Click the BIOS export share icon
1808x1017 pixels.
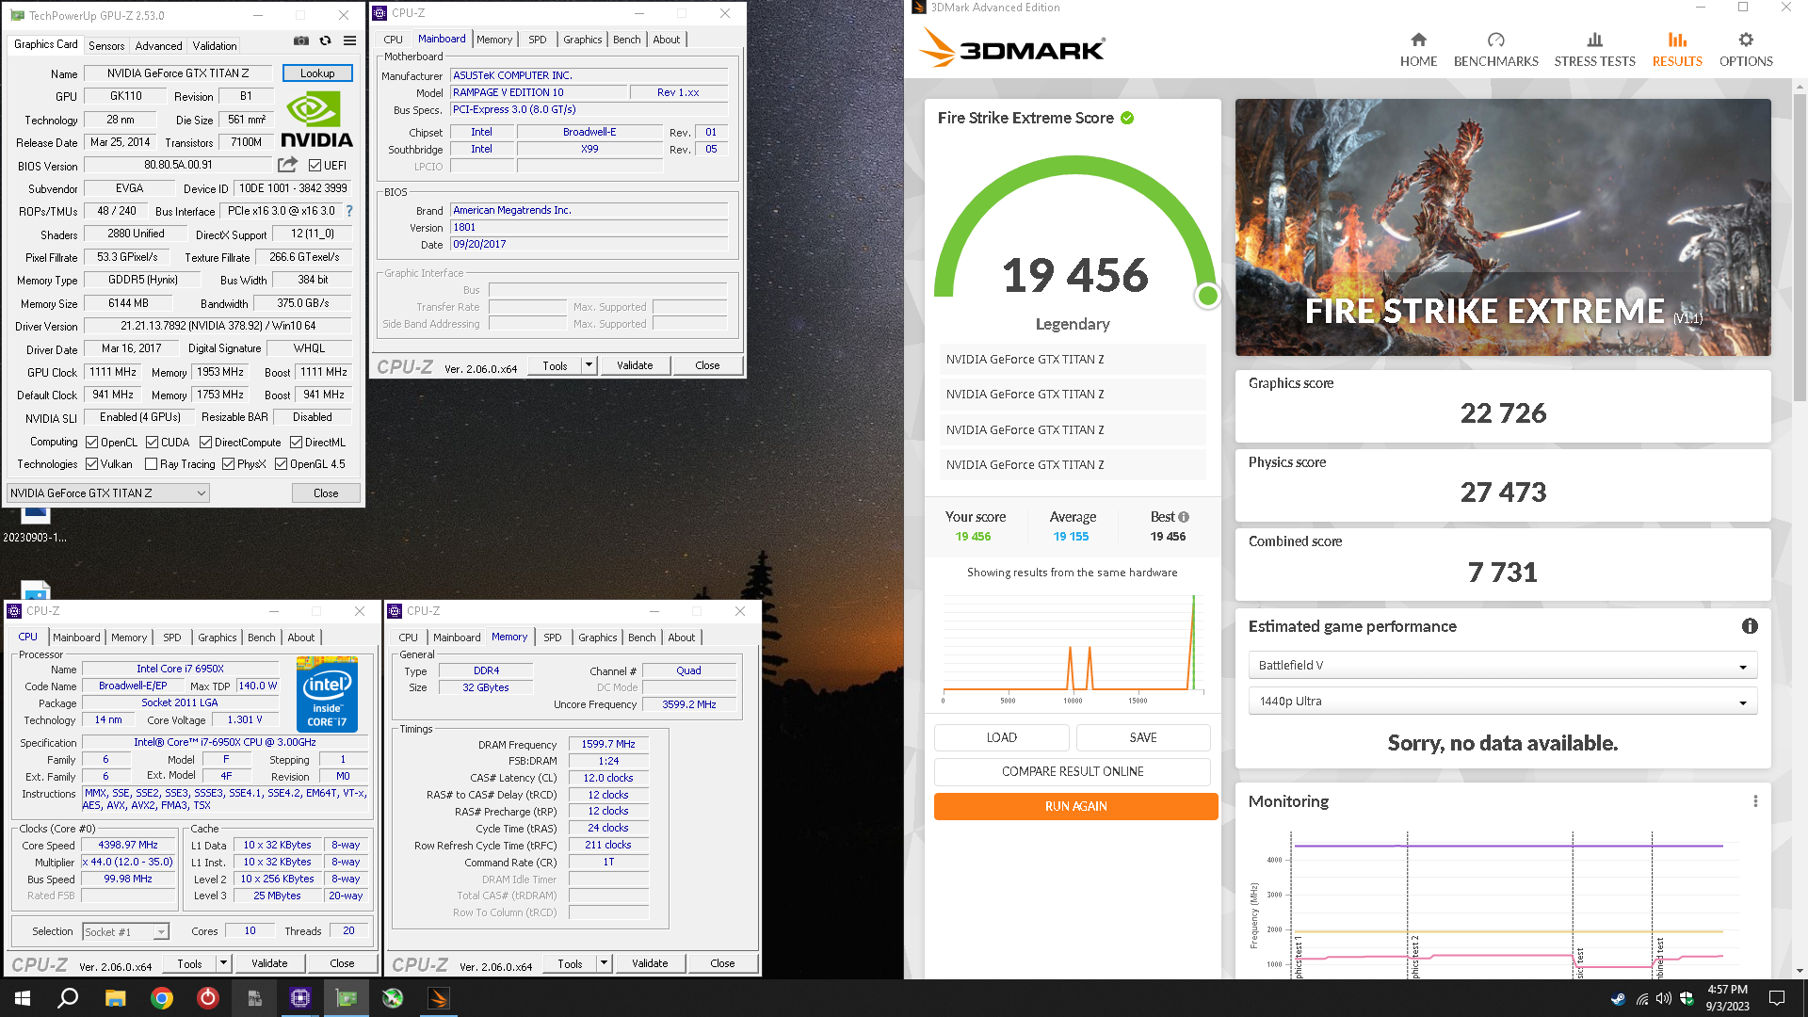coord(287,165)
